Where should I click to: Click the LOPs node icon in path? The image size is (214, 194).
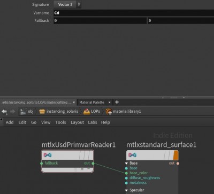pyautogui.click(x=87, y=111)
